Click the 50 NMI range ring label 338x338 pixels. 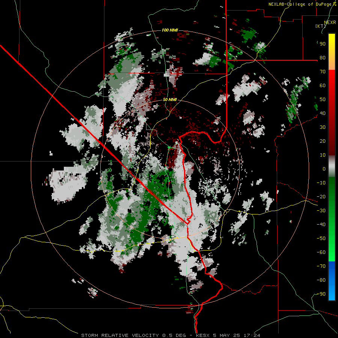pyautogui.click(x=170, y=100)
